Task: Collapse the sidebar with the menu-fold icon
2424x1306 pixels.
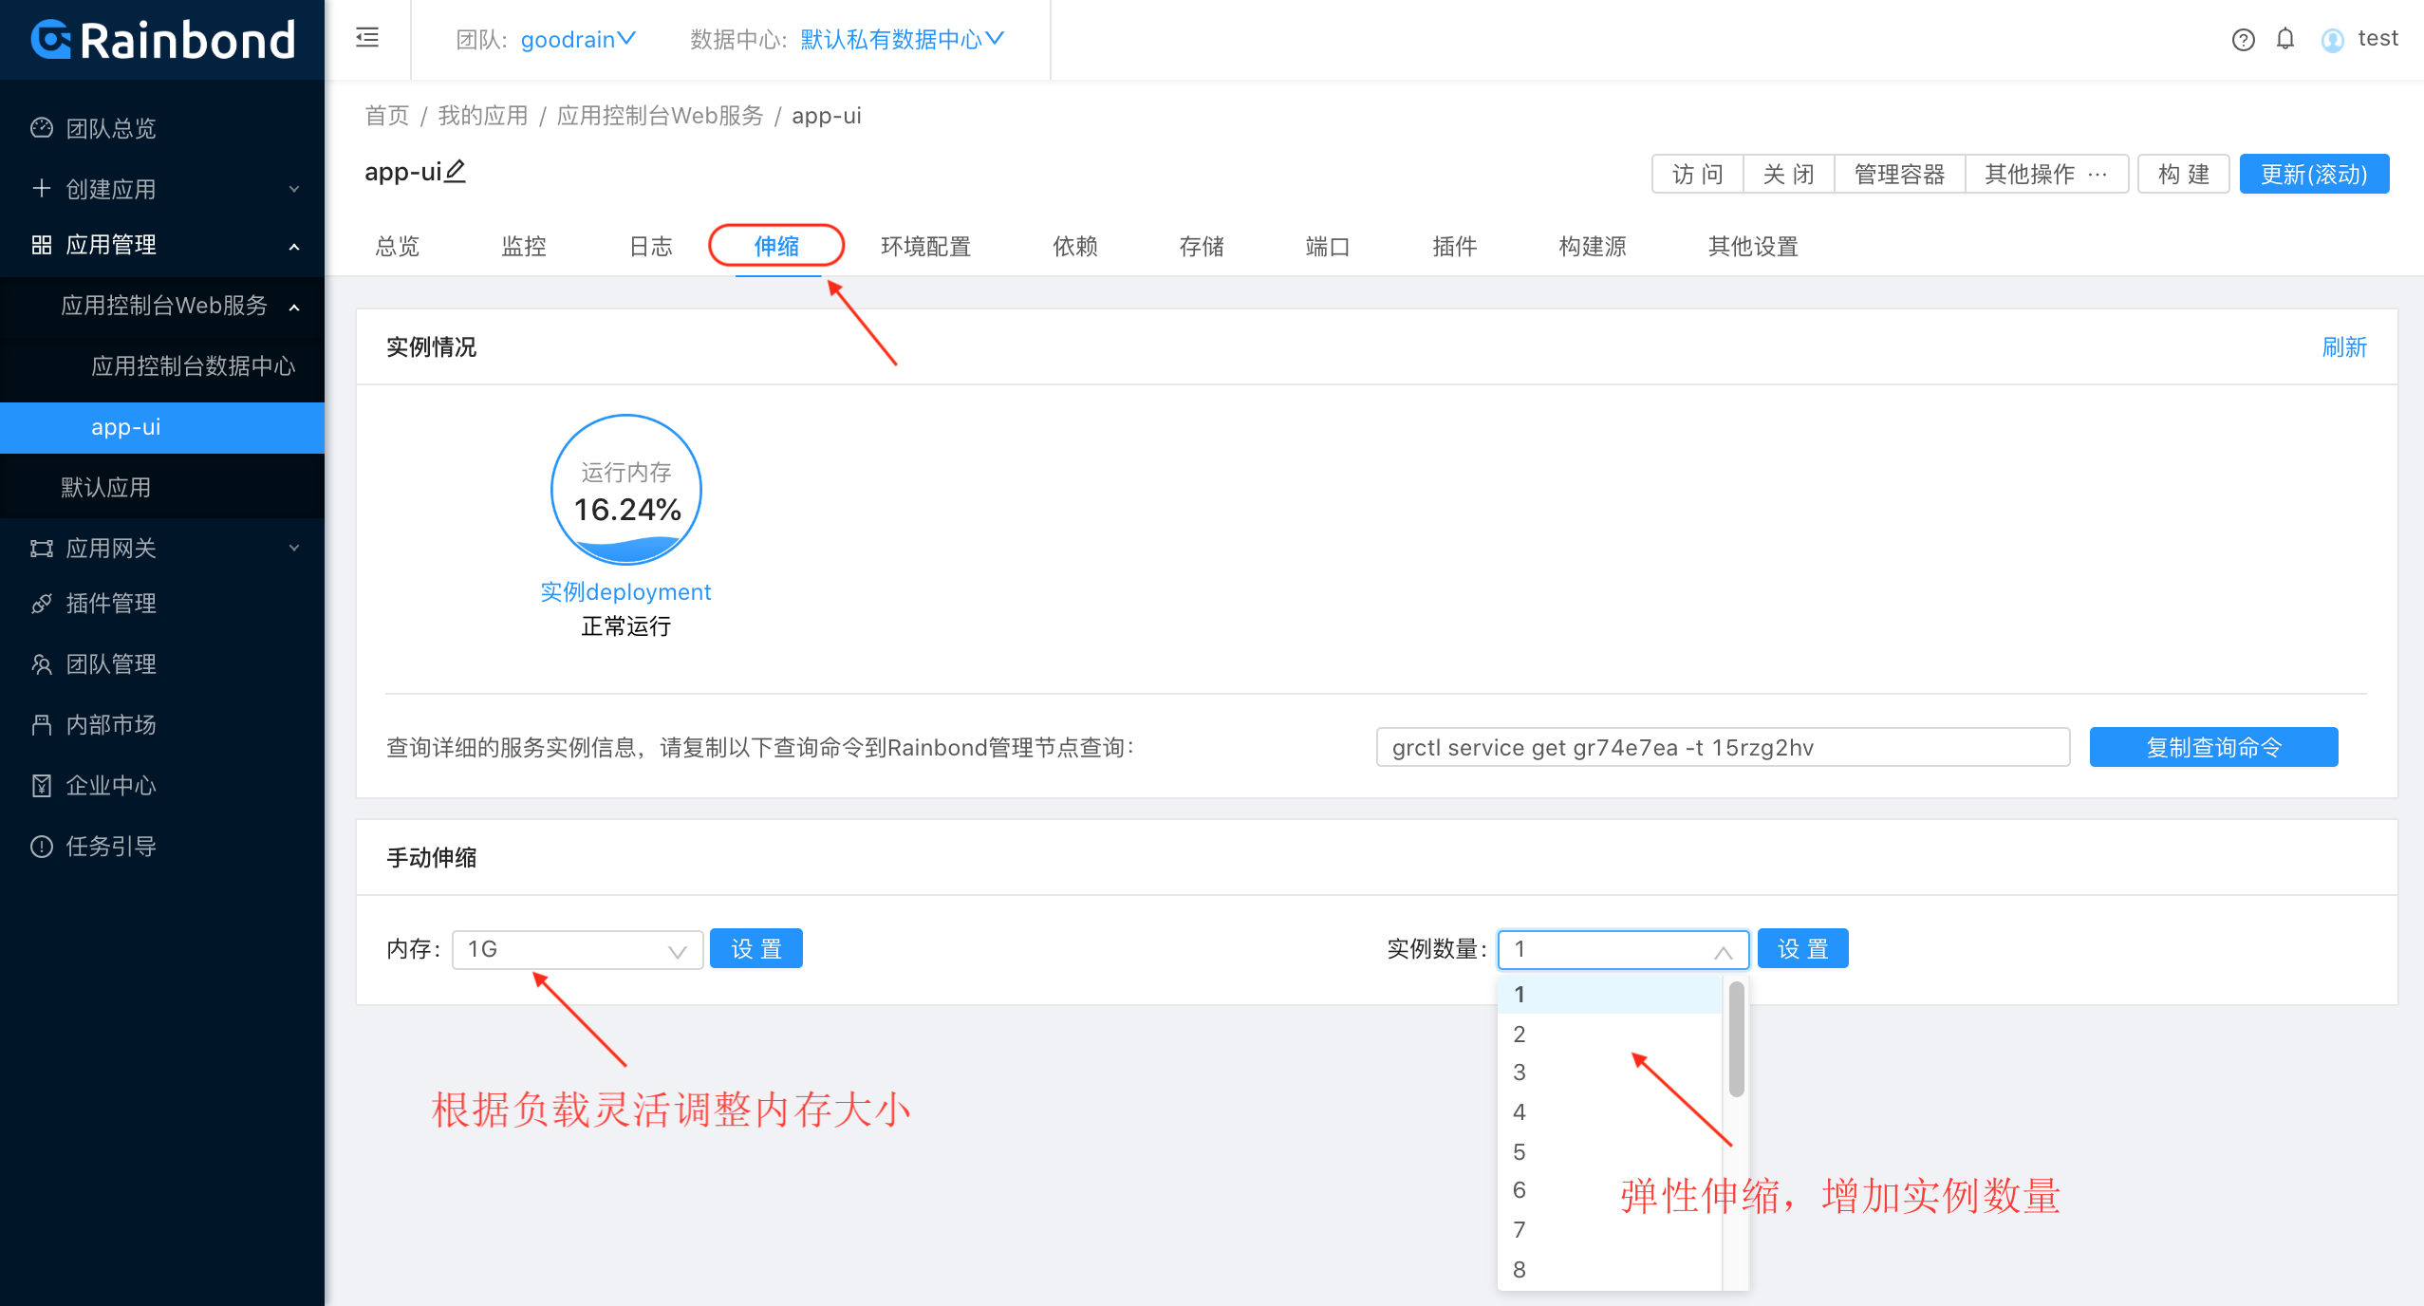Action: coord(367,38)
